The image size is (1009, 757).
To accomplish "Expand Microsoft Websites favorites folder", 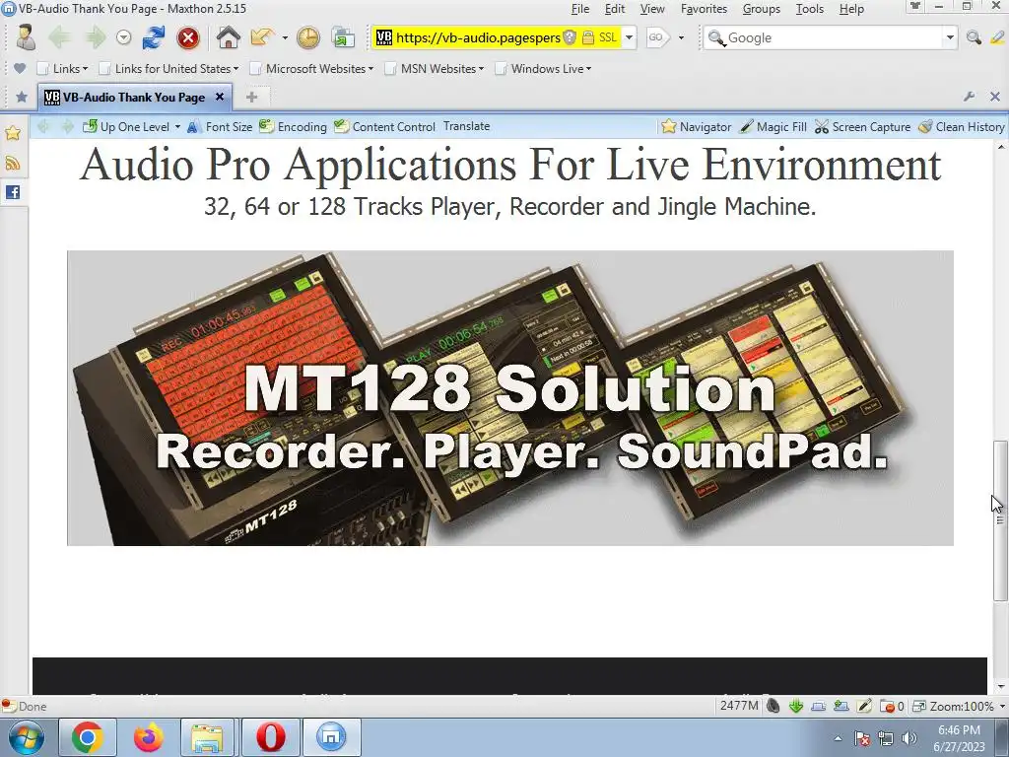I will click(x=311, y=68).
